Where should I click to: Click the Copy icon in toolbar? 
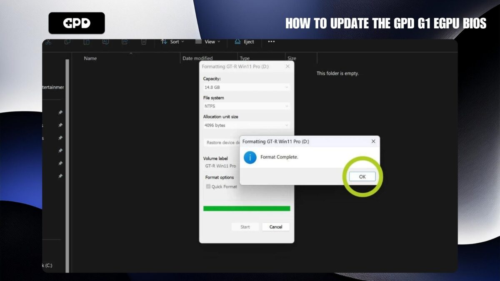(67, 42)
